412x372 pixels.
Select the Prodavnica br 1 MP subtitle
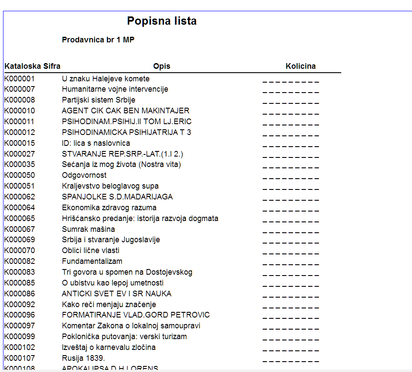click(x=98, y=40)
